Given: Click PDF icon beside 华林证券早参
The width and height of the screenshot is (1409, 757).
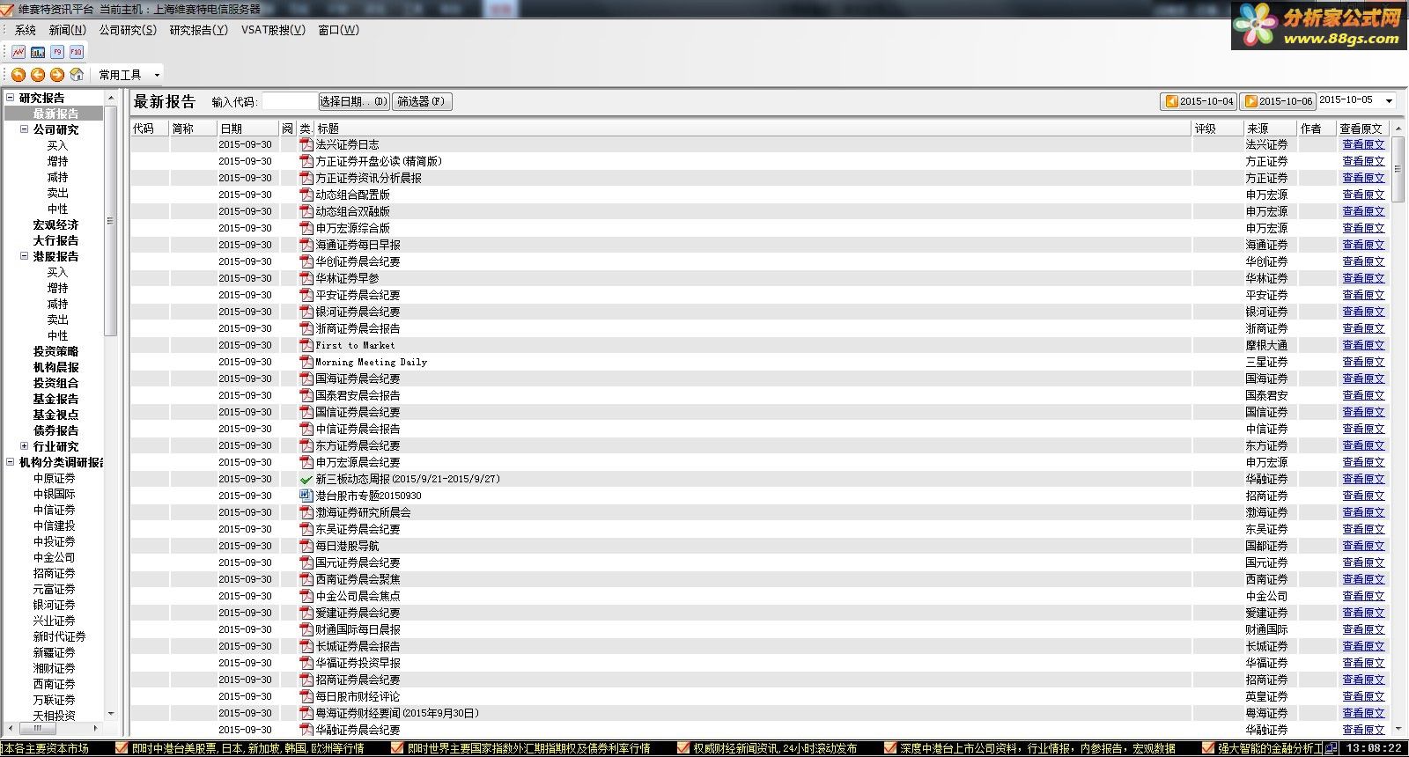Looking at the screenshot, I should click(306, 278).
